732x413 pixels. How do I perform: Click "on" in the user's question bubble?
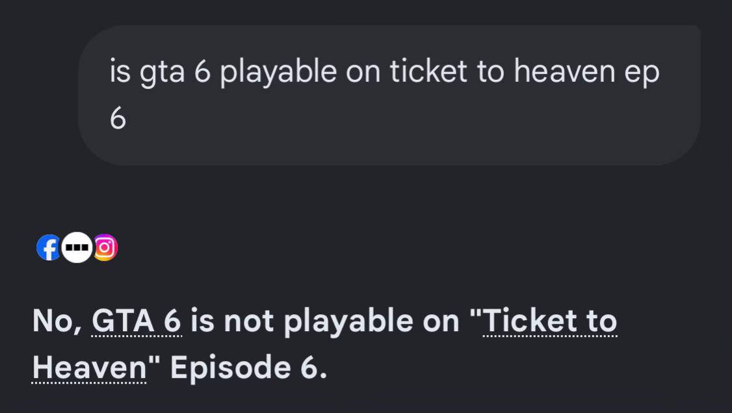pos(363,73)
